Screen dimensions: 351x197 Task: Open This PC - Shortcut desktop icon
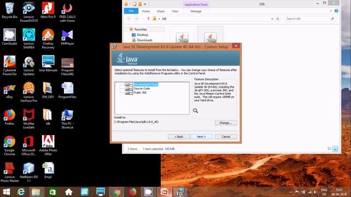point(67,119)
